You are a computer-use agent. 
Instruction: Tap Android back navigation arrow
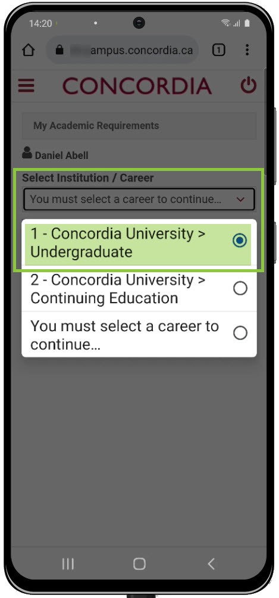[x=211, y=563]
